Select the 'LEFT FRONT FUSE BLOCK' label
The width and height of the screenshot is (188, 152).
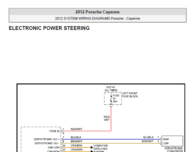(130, 95)
